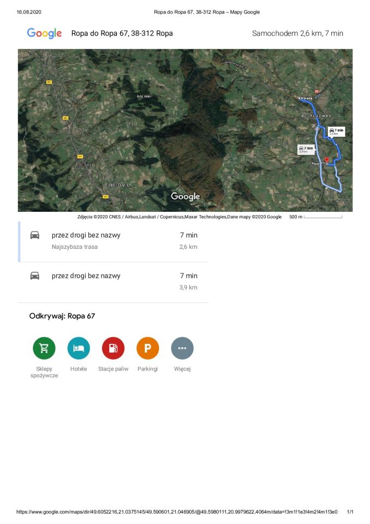The height and width of the screenshot is (524, 370).
Task: Select the Hotele bed icon
Action: click(79, 348)
